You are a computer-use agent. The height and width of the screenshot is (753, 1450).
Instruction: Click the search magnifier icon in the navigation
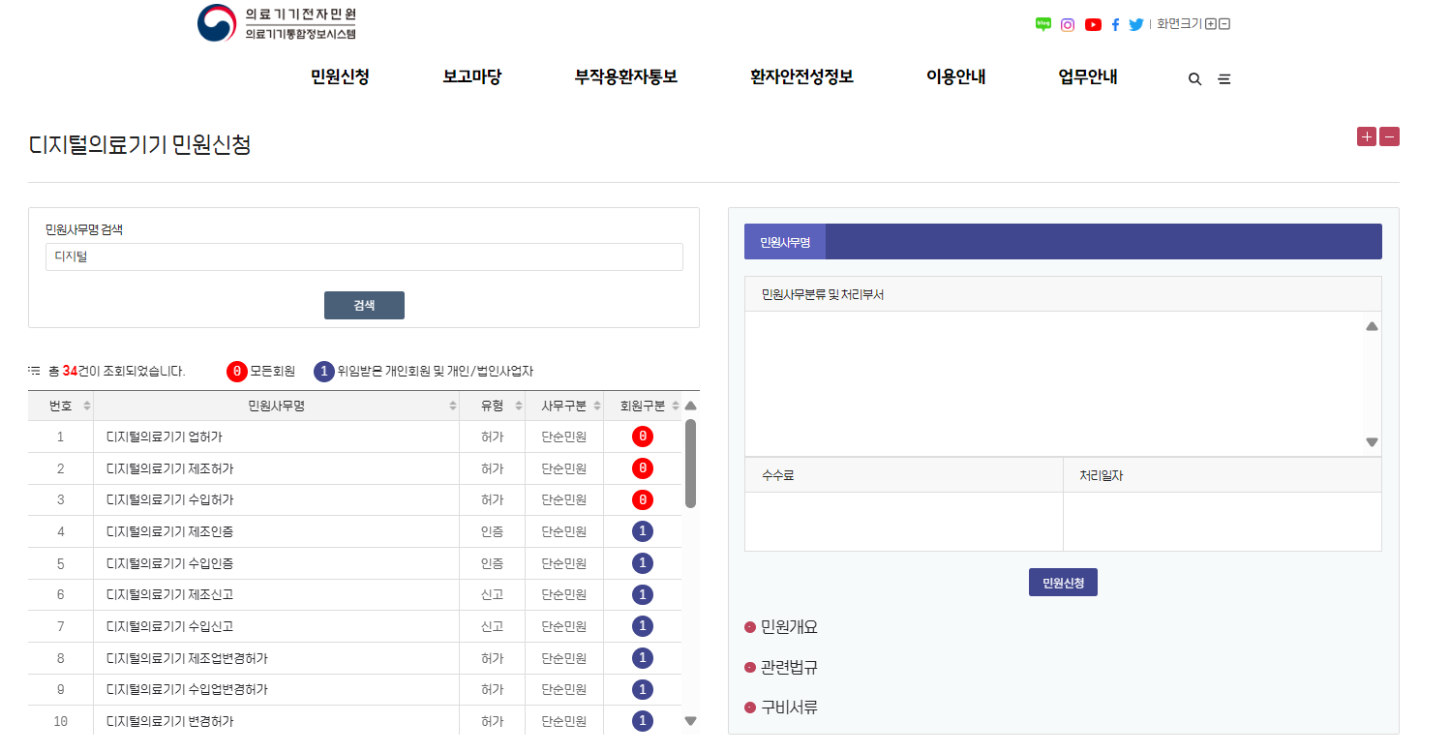point(1194,78)
